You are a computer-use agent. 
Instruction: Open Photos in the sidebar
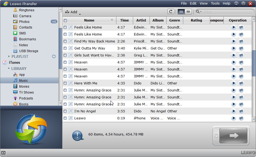(24, 22)
